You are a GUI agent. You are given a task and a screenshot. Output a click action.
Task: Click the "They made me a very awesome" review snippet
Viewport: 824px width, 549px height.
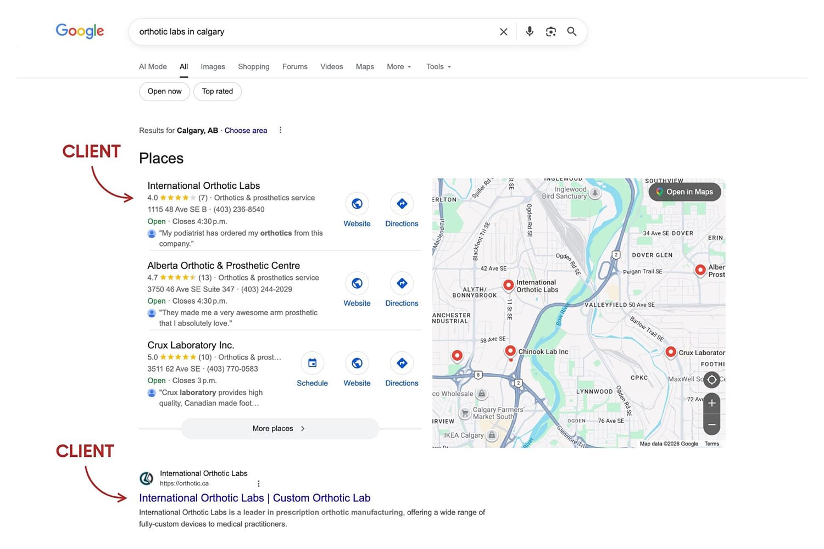click(238, 318)
